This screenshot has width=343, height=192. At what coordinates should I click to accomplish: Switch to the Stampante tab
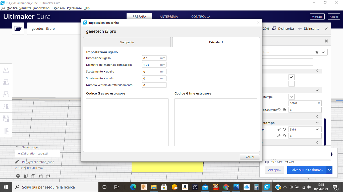tap(127, 42)
